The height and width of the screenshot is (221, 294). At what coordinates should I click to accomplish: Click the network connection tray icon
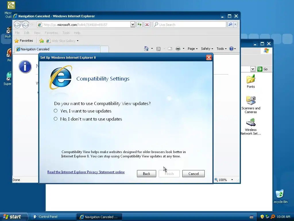267,217
